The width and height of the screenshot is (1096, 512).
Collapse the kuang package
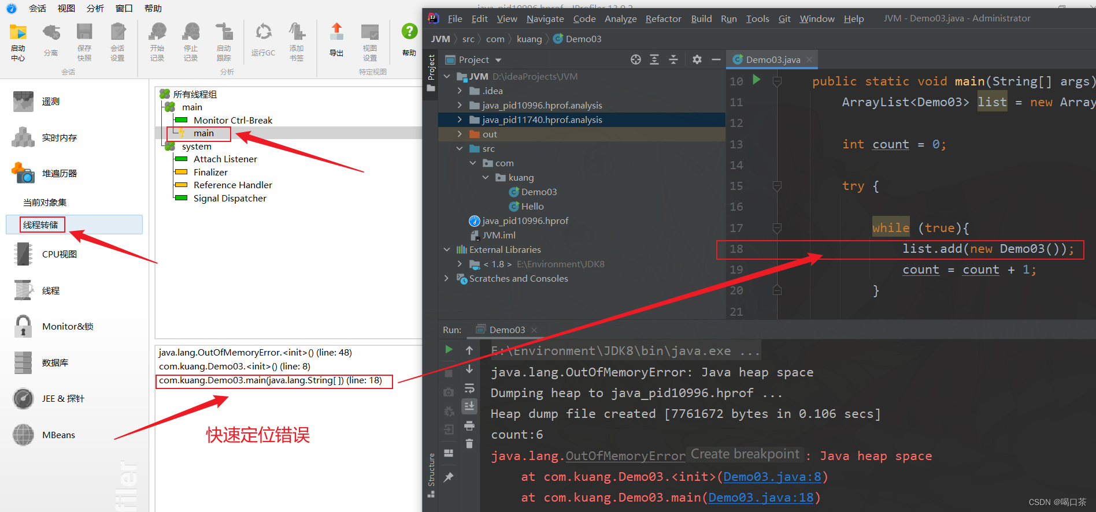486,177
